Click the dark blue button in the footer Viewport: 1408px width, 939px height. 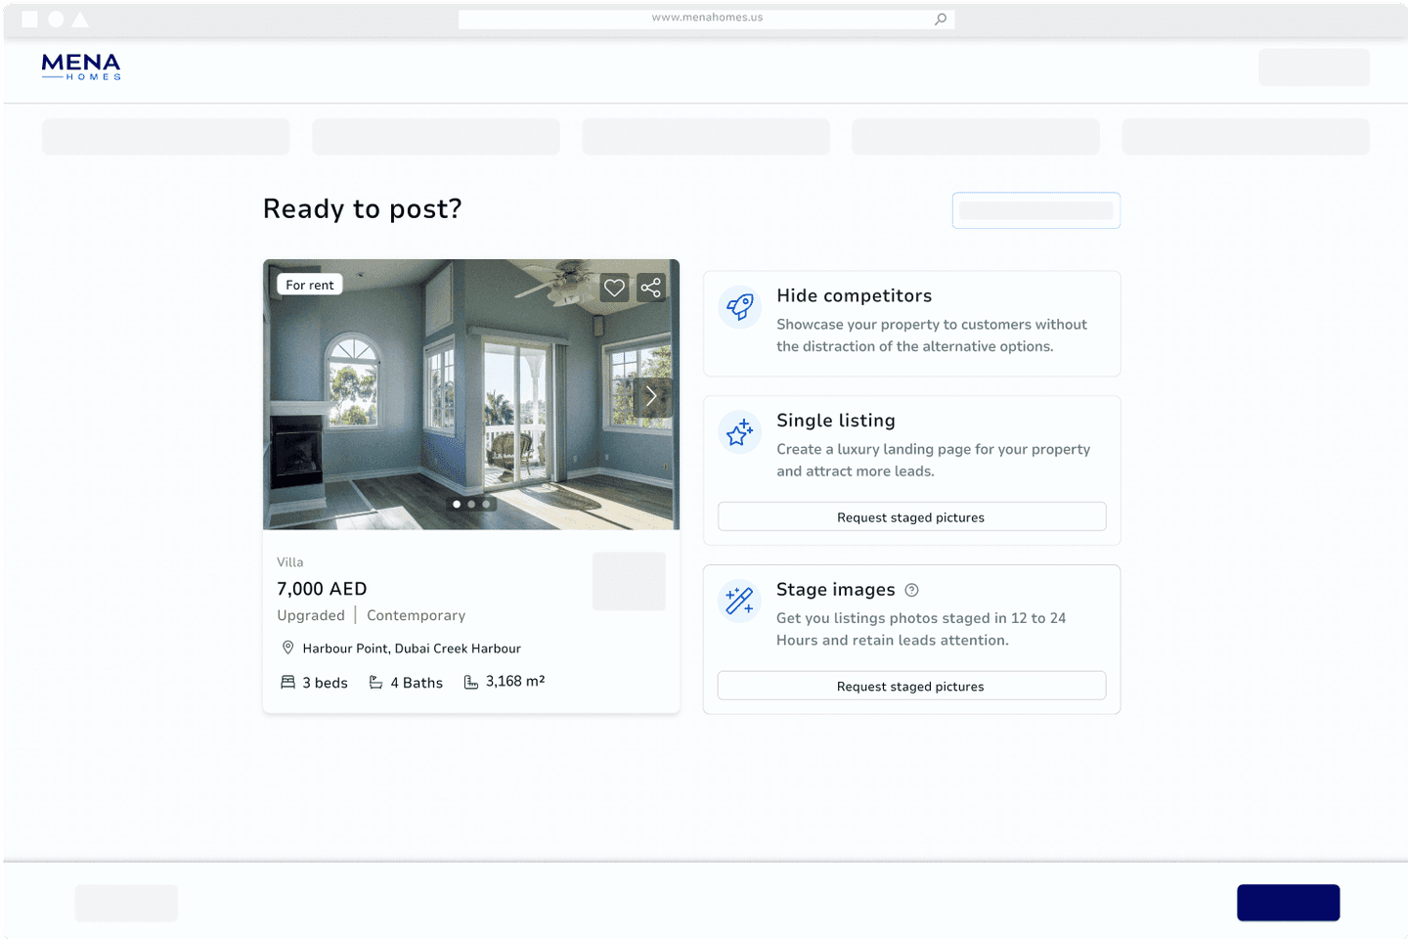click(x=1288, y=902)
